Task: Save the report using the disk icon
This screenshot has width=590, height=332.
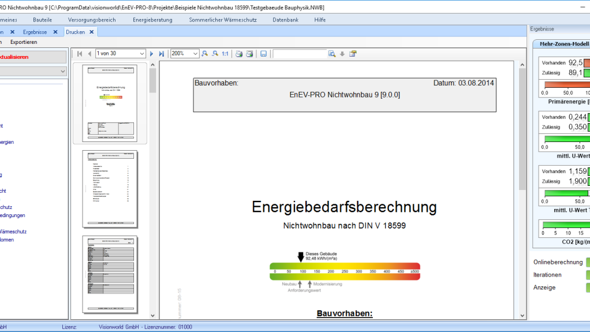Action: point(263,54)
